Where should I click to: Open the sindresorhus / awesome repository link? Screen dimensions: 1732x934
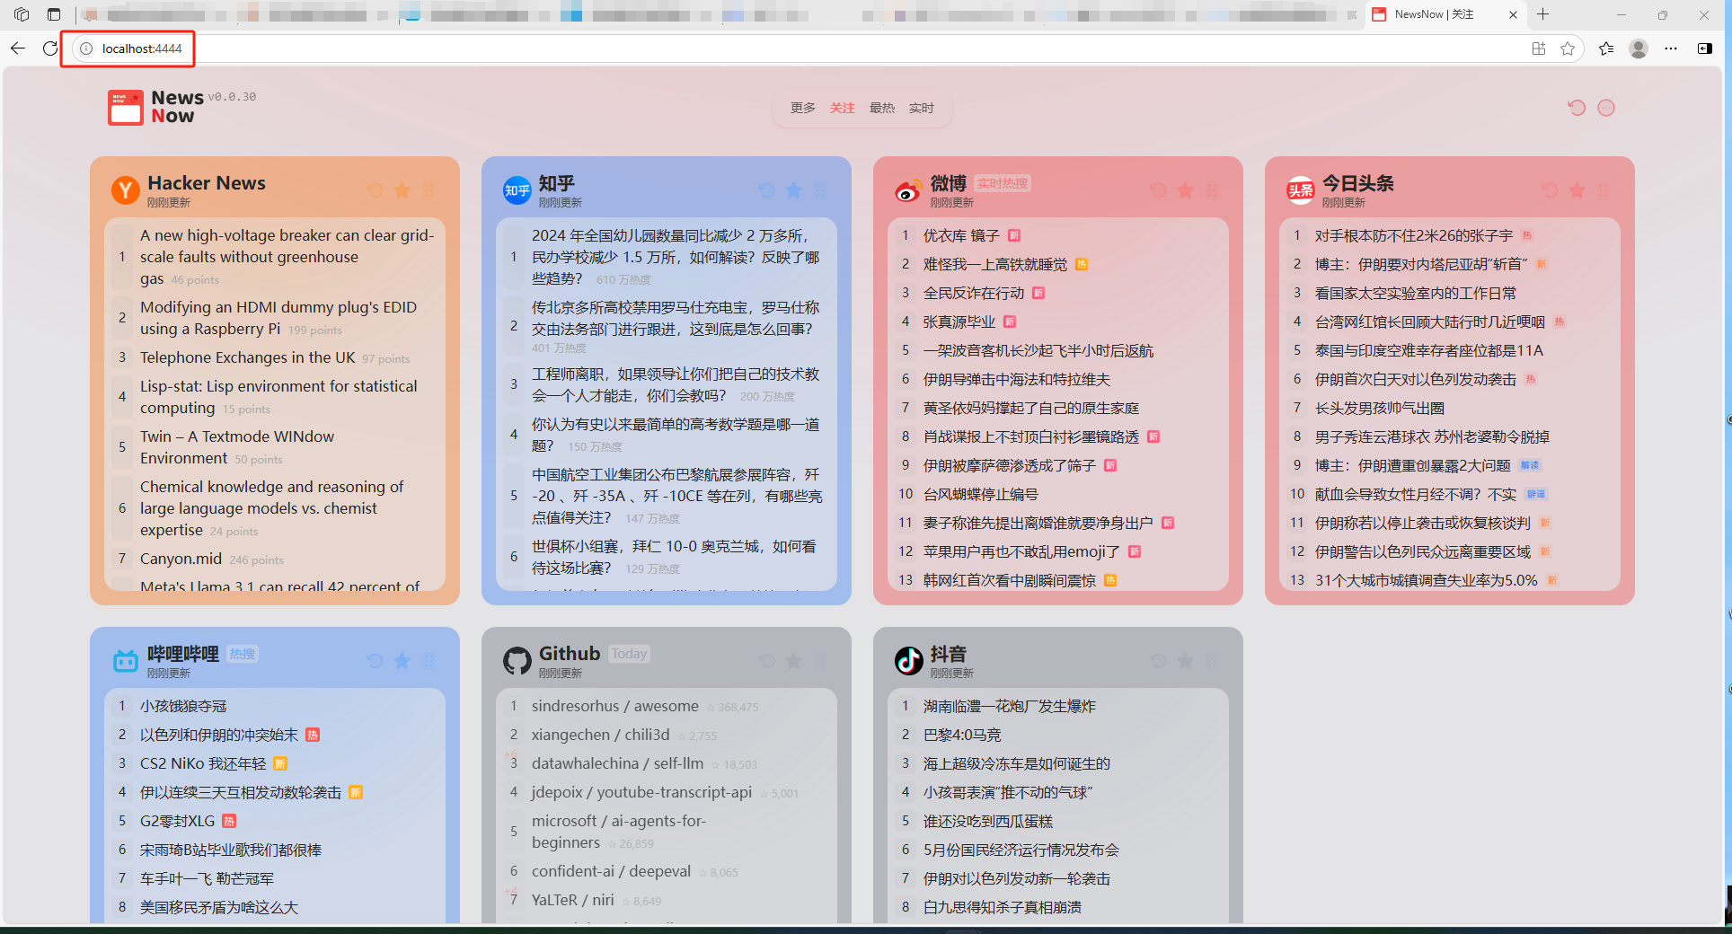point(614,706)
